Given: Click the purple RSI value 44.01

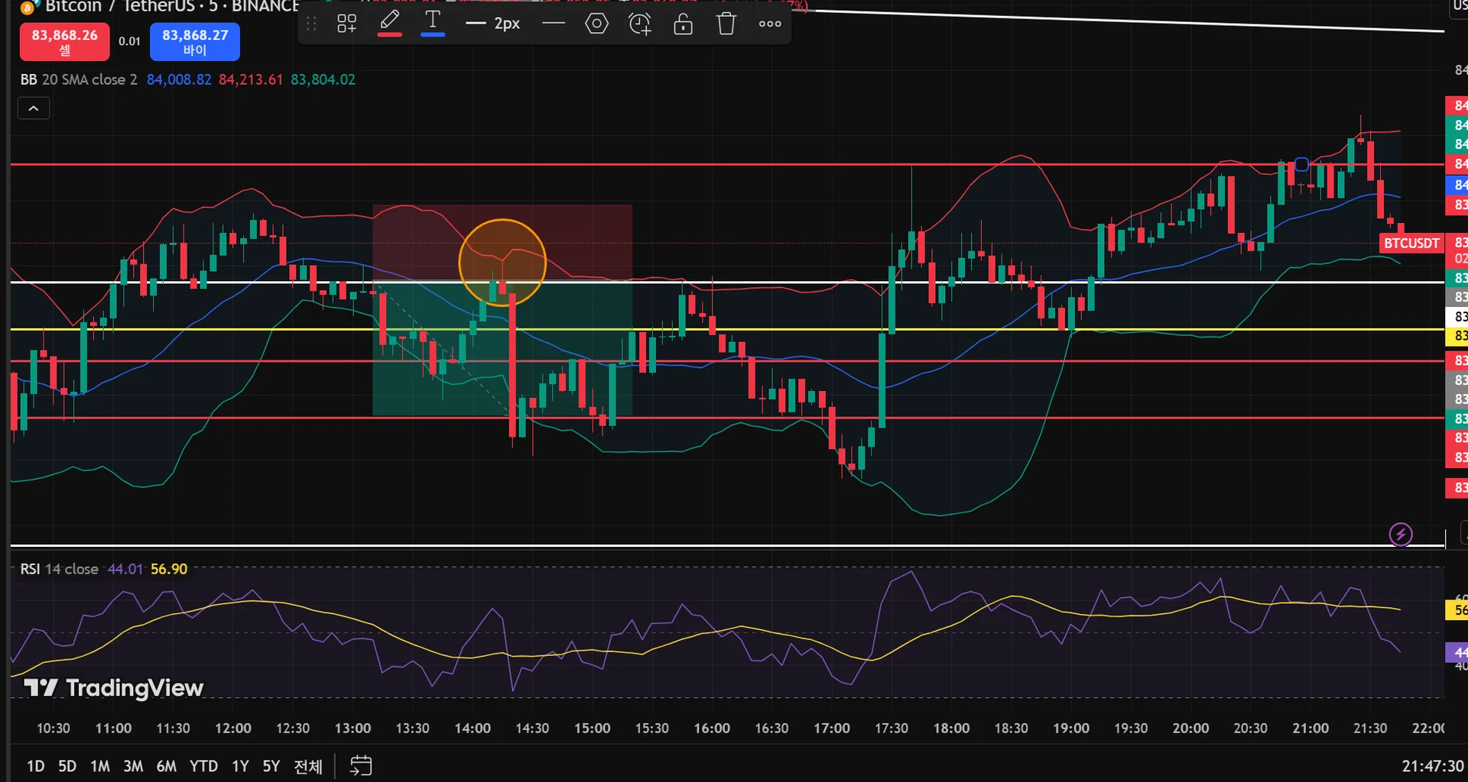Looking at the screenshot, I should tap(125, 569).
